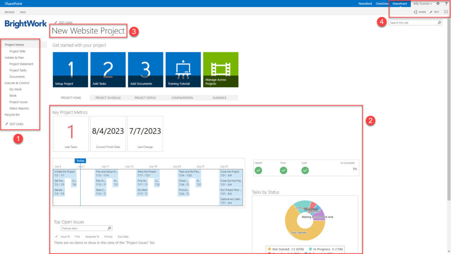Open the SharePoint settings gear

coord(438,4)
